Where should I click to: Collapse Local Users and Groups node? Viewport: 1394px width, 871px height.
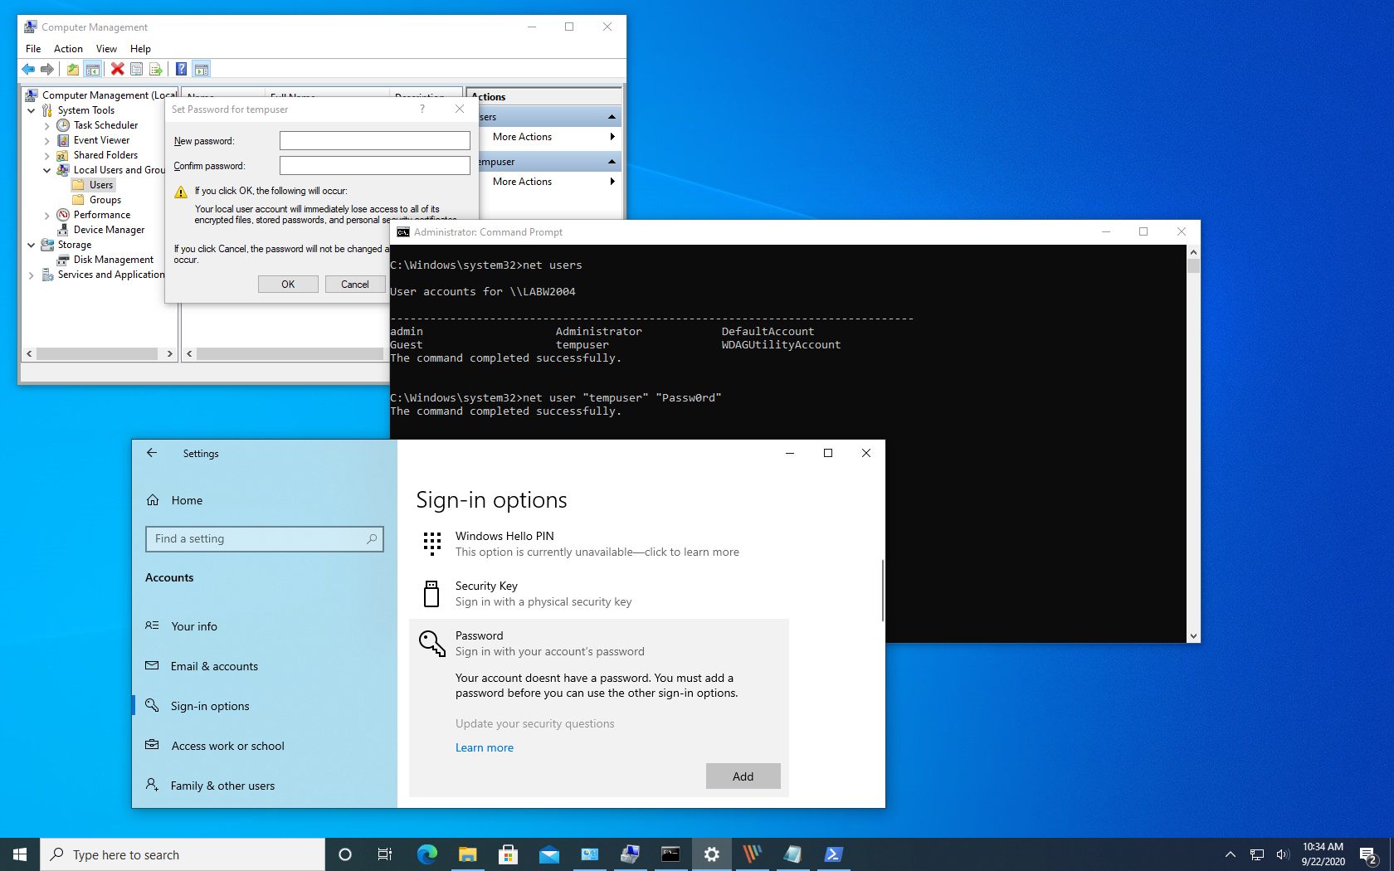pyautogui.click(x=46, y=170)
